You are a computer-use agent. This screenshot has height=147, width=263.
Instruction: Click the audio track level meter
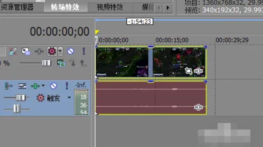pos(81,102)
